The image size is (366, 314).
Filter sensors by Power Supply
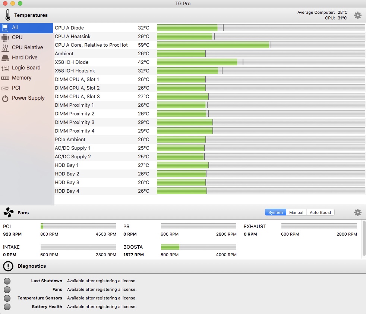[x=26, y=98]
